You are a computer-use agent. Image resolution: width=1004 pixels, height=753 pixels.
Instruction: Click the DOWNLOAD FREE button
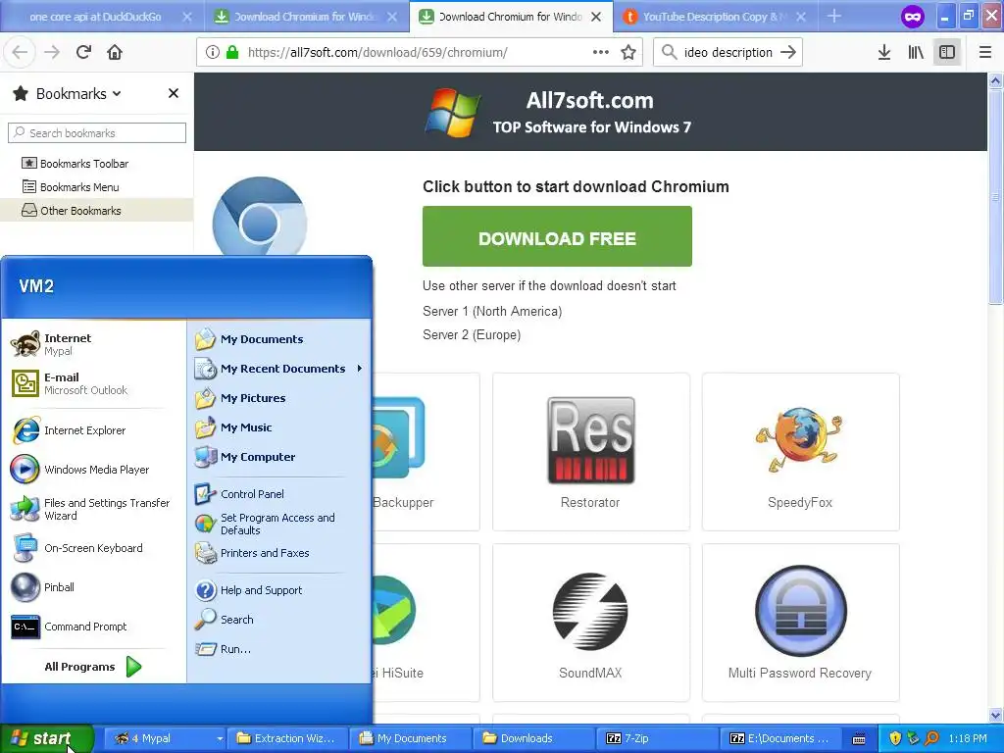click(557, 236)
